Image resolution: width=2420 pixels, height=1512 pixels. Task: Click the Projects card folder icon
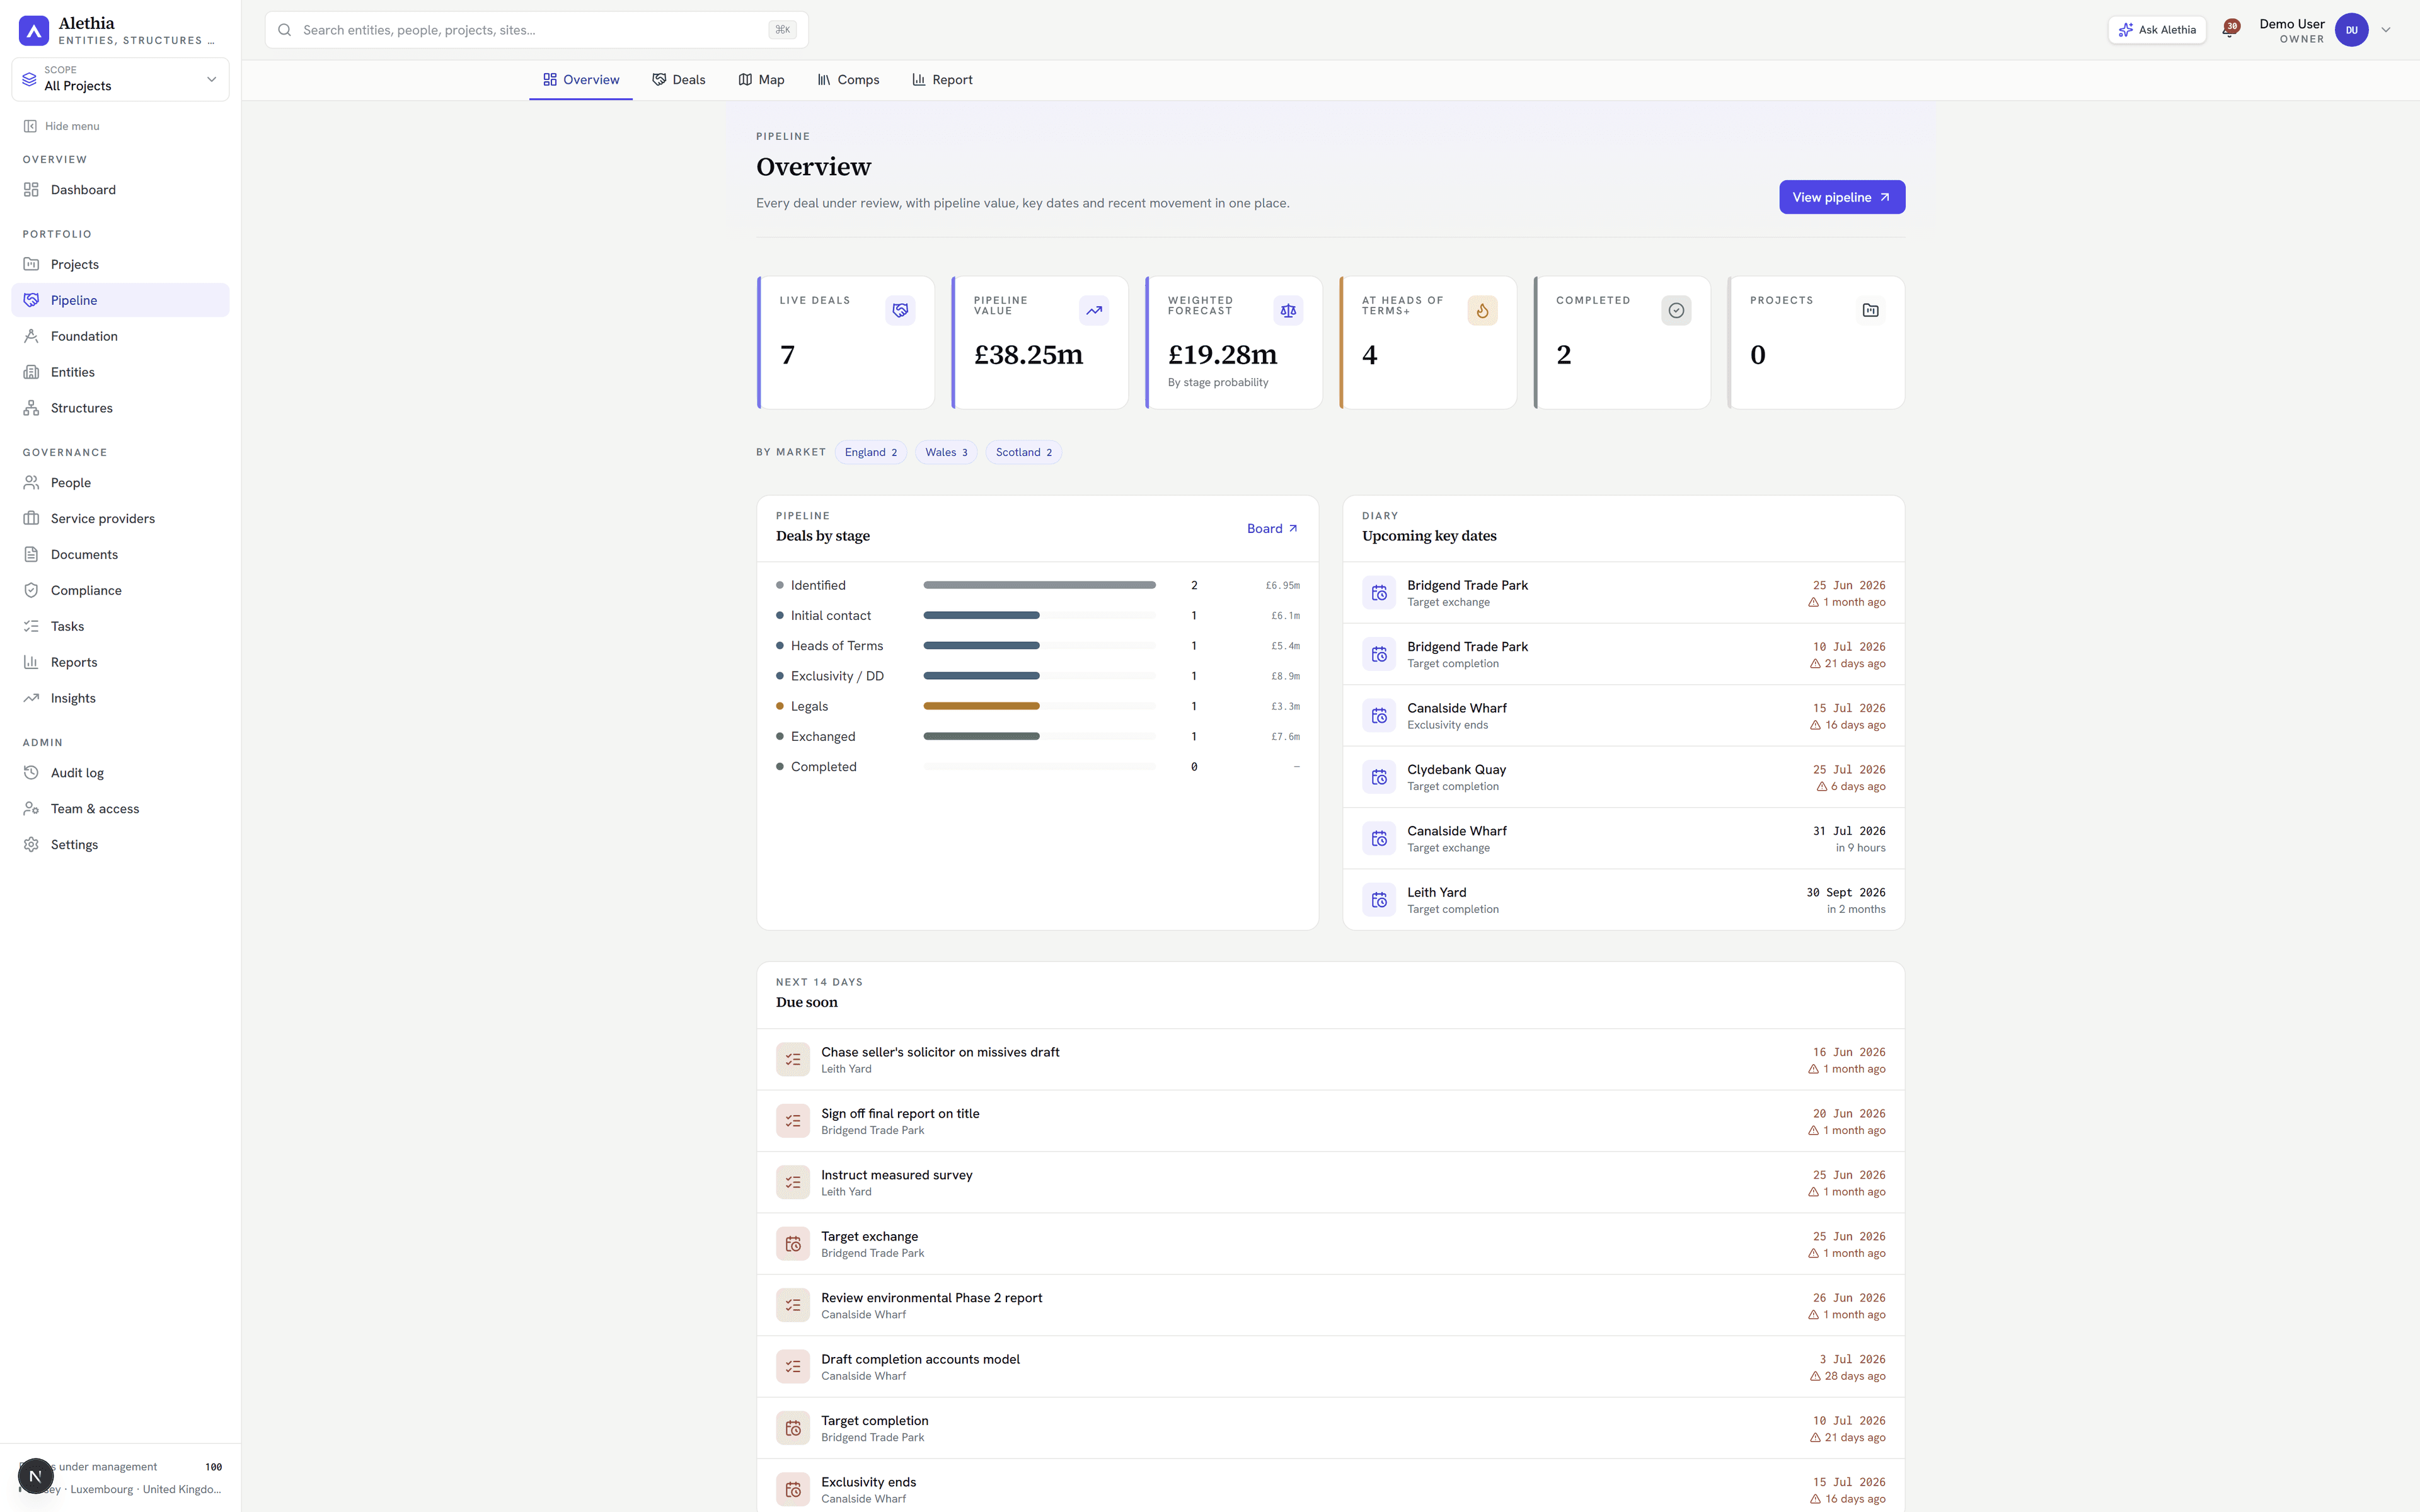[x=1870, y=310]
